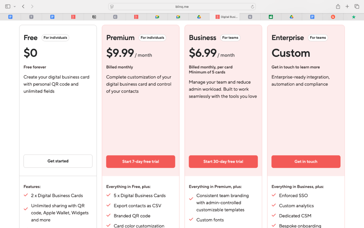Switch to the Google Drive tab beside the active tab

[199, 17]
